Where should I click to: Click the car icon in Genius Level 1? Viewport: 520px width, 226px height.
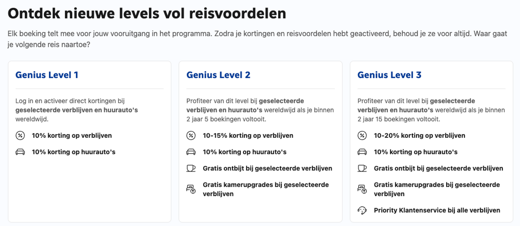20,152
